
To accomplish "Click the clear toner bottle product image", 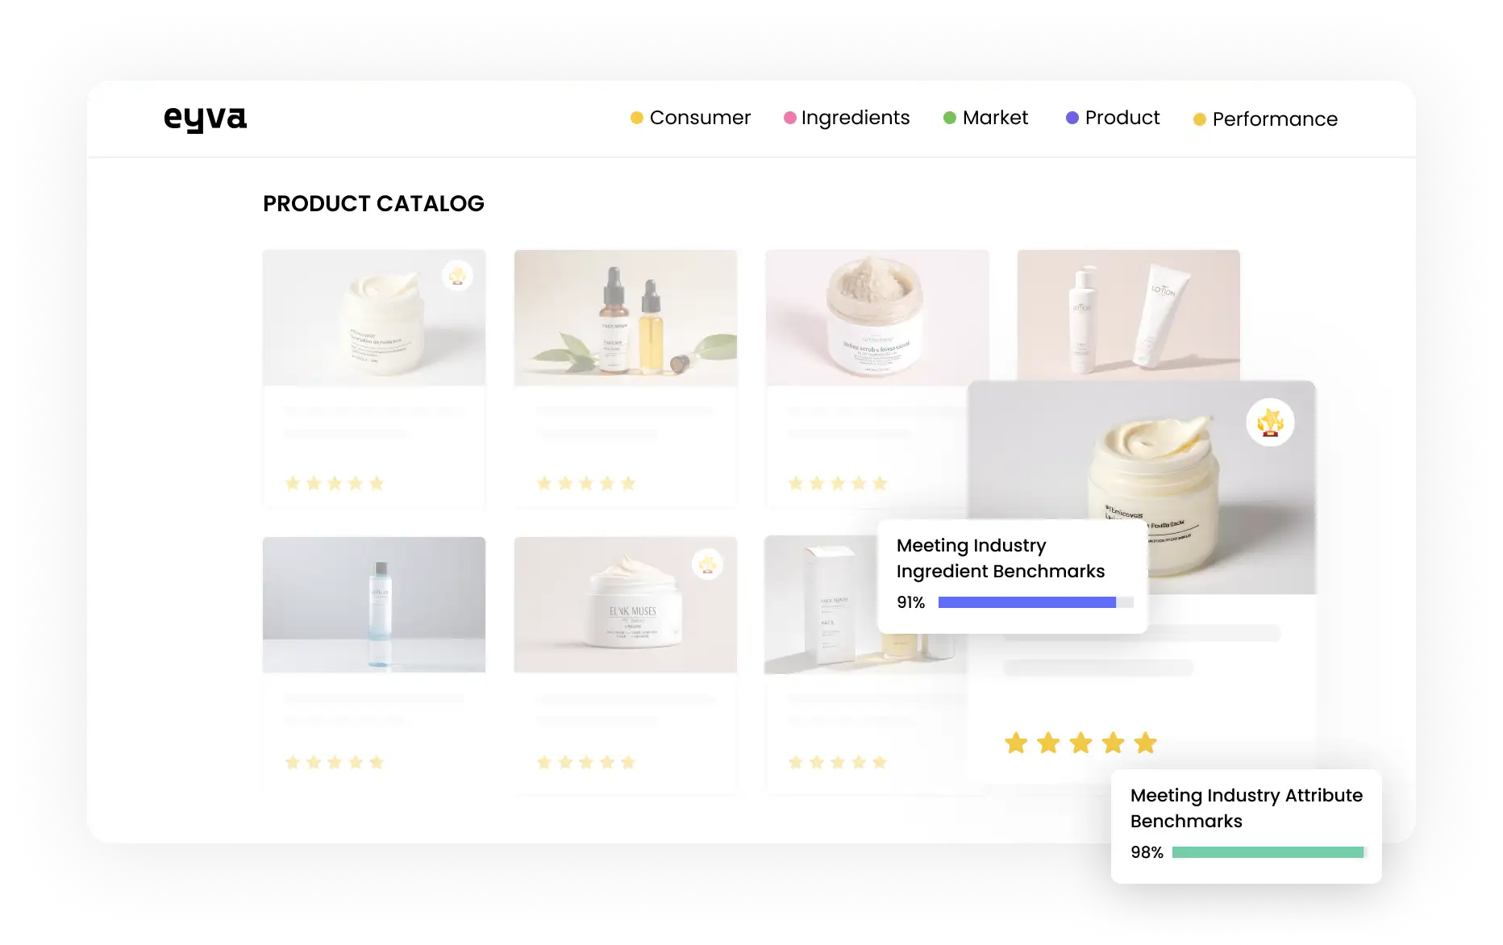I will click(x=374, y=605).
